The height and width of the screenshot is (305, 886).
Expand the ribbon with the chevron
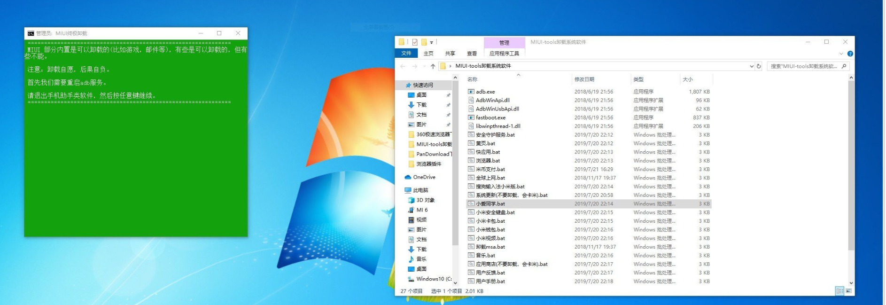[x=841, y=54]
